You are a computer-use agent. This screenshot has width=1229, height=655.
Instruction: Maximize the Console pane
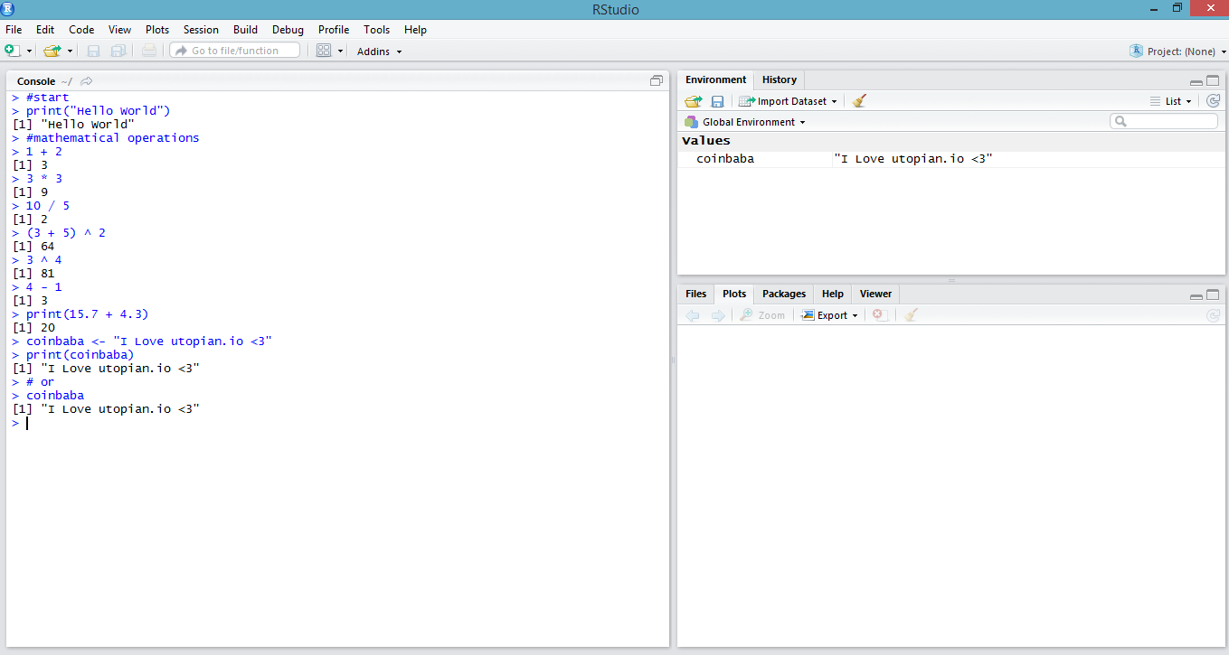click(x=657, y=80)
